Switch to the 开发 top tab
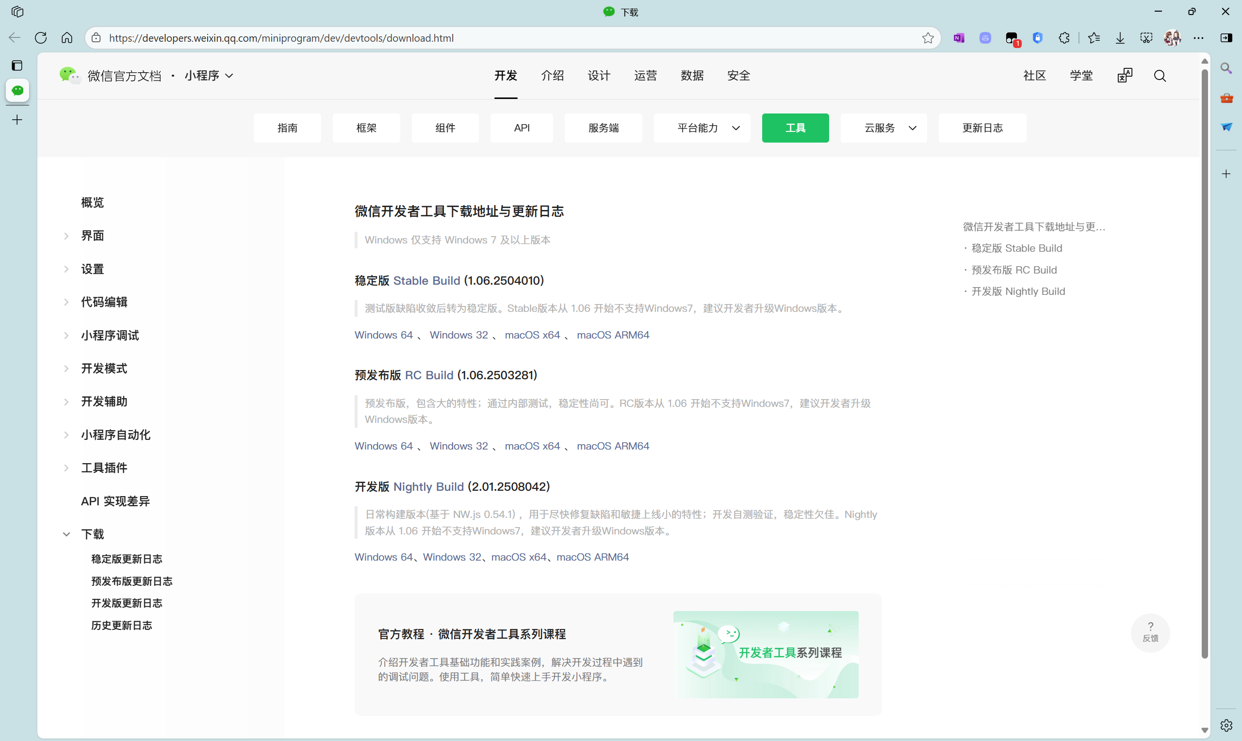 click(506, 76)
